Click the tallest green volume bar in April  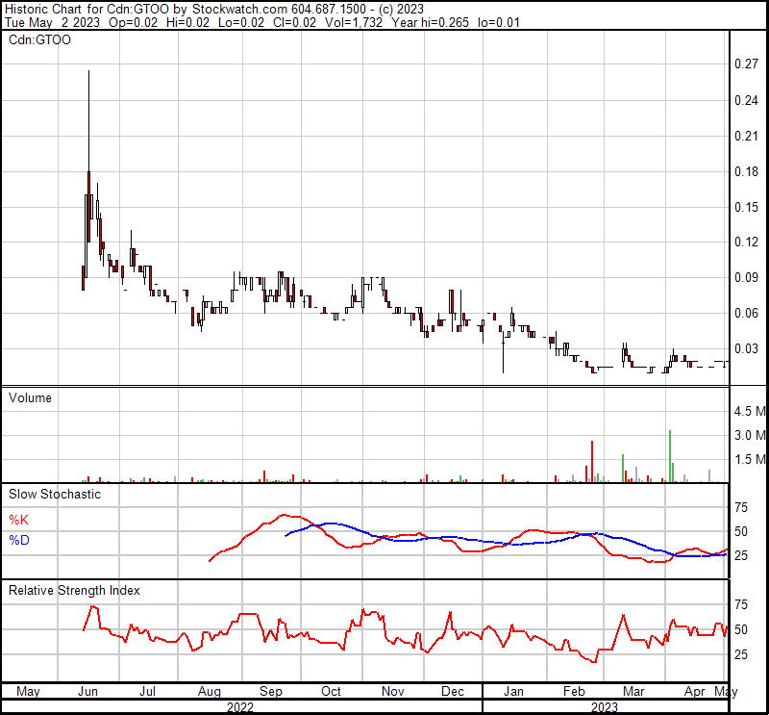(670, 456)
